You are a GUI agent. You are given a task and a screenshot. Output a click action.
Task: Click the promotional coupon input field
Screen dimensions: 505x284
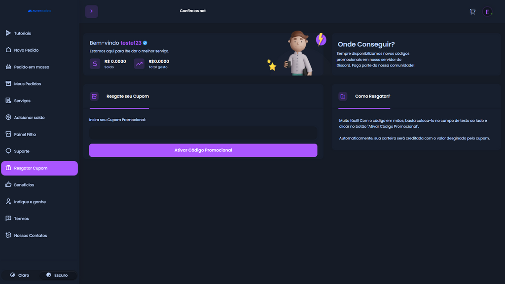click(203, 133)
